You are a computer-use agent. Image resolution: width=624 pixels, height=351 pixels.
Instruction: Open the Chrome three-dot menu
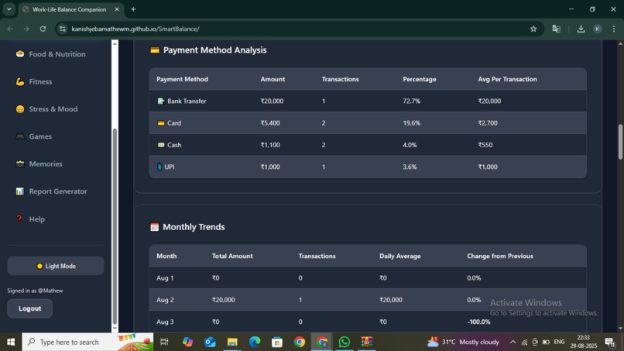click(x=614, y=29)
